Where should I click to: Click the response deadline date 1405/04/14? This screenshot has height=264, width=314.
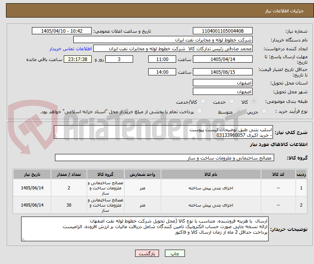tap(223, 59)
